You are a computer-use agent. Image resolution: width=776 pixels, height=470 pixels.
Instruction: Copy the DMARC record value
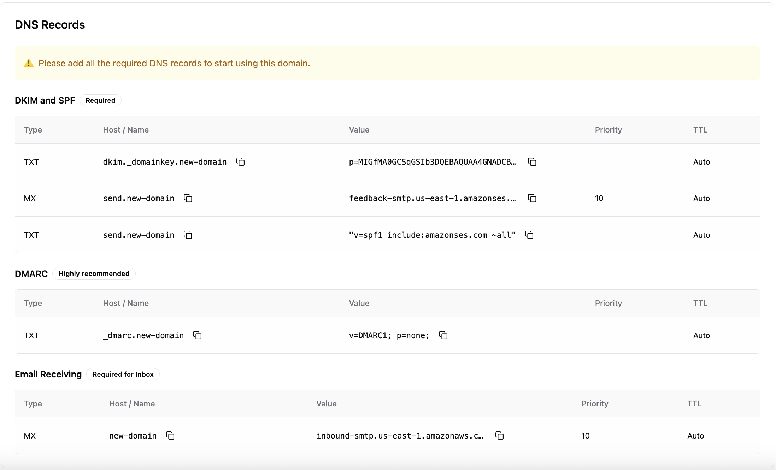click(x=443, y=335)
